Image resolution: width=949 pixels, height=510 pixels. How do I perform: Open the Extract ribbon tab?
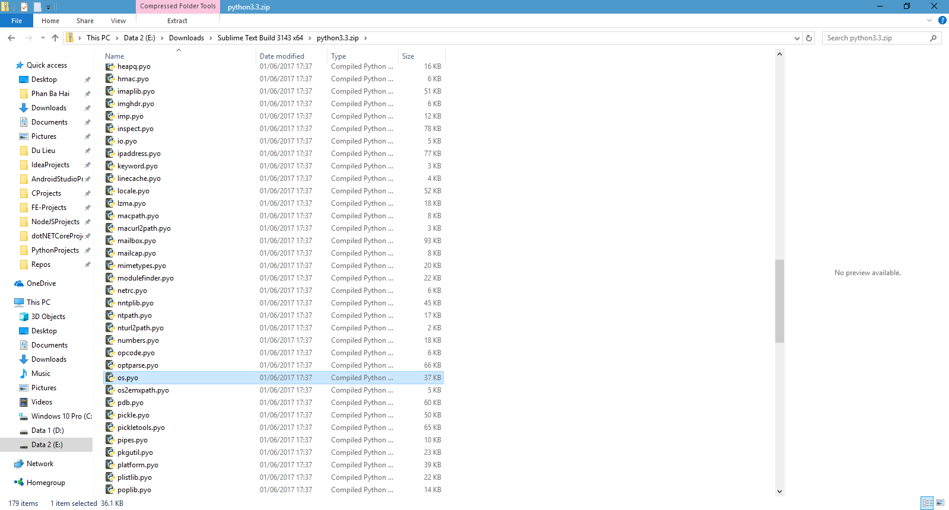(177, 21)
